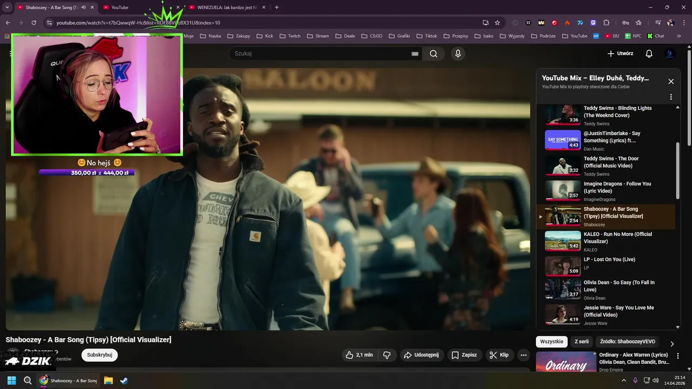Open the site information icon in the address bar
The width and height of the screenshot is (692, 389).
tap(49, 23)
